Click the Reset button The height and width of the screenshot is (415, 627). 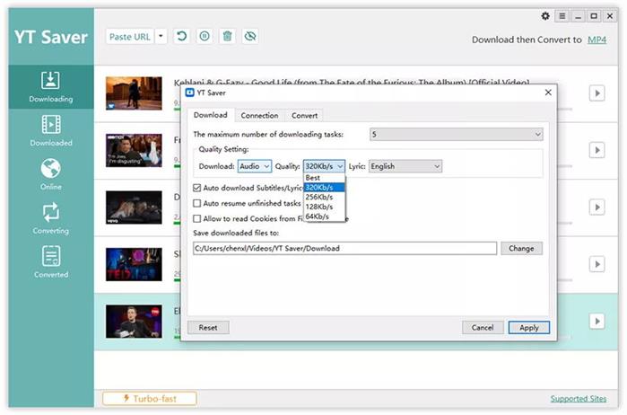(x=208, y=328)
